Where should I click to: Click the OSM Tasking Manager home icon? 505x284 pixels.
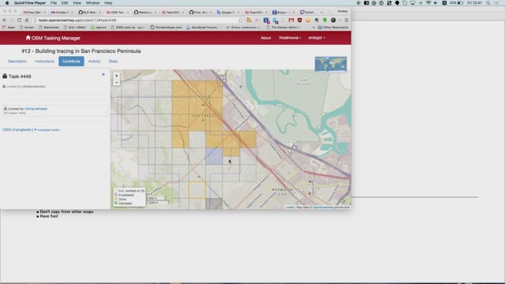28,38
